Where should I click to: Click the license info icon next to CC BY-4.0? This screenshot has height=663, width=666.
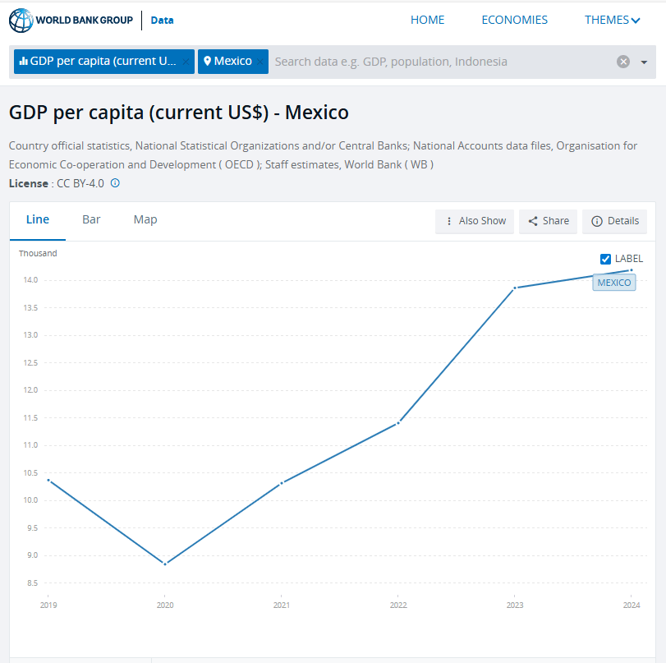pos(115,183)
